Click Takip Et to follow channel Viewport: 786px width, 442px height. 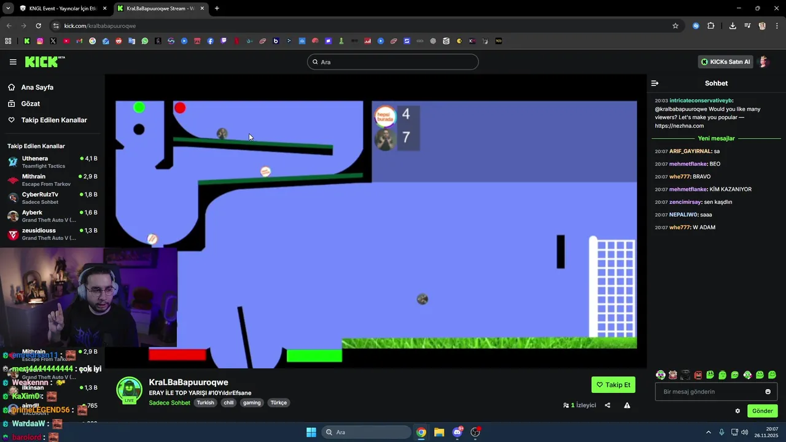point(613,385)
